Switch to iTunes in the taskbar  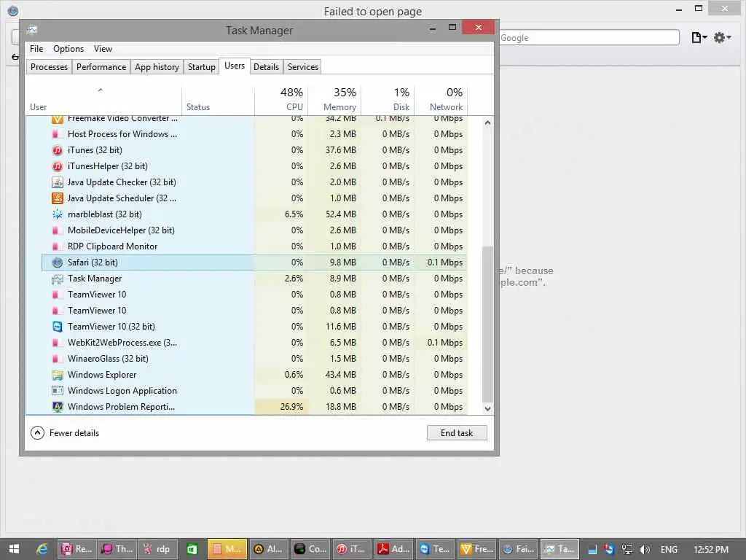pos(352,549)
